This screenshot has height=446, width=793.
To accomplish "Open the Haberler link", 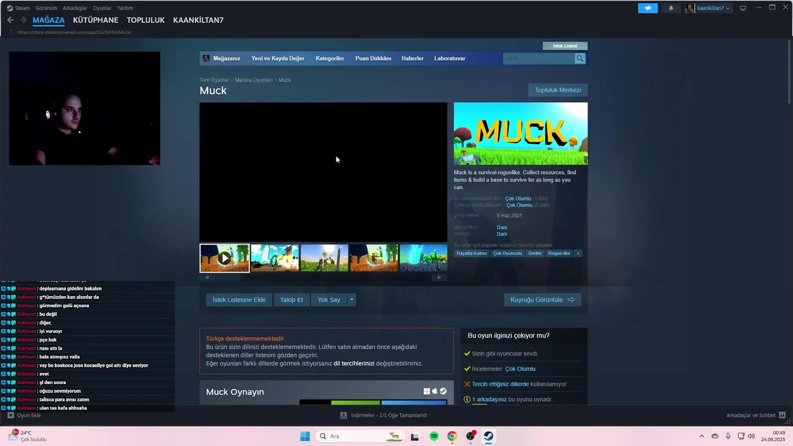I will pyautogui.click(x=413, y=58).
